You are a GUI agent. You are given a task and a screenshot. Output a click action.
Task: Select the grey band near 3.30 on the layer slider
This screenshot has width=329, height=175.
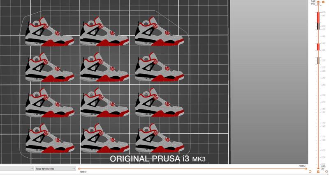(x=318, y=61)
